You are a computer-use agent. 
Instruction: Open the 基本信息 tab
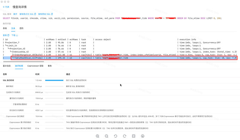pos(7,65)
